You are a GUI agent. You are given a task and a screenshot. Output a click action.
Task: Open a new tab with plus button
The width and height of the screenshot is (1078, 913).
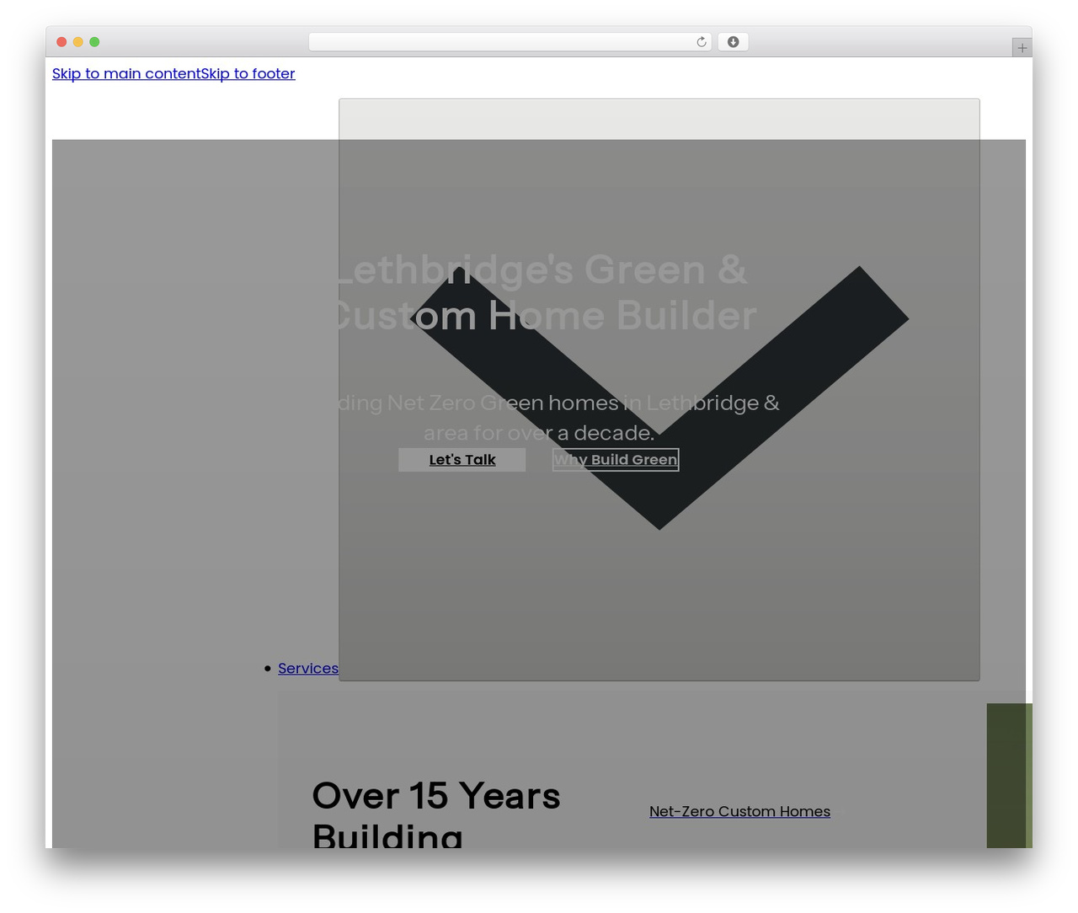(1022, 48)
